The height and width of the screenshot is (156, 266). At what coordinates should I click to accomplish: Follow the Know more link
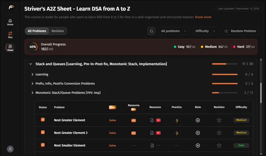coord(203,17)
